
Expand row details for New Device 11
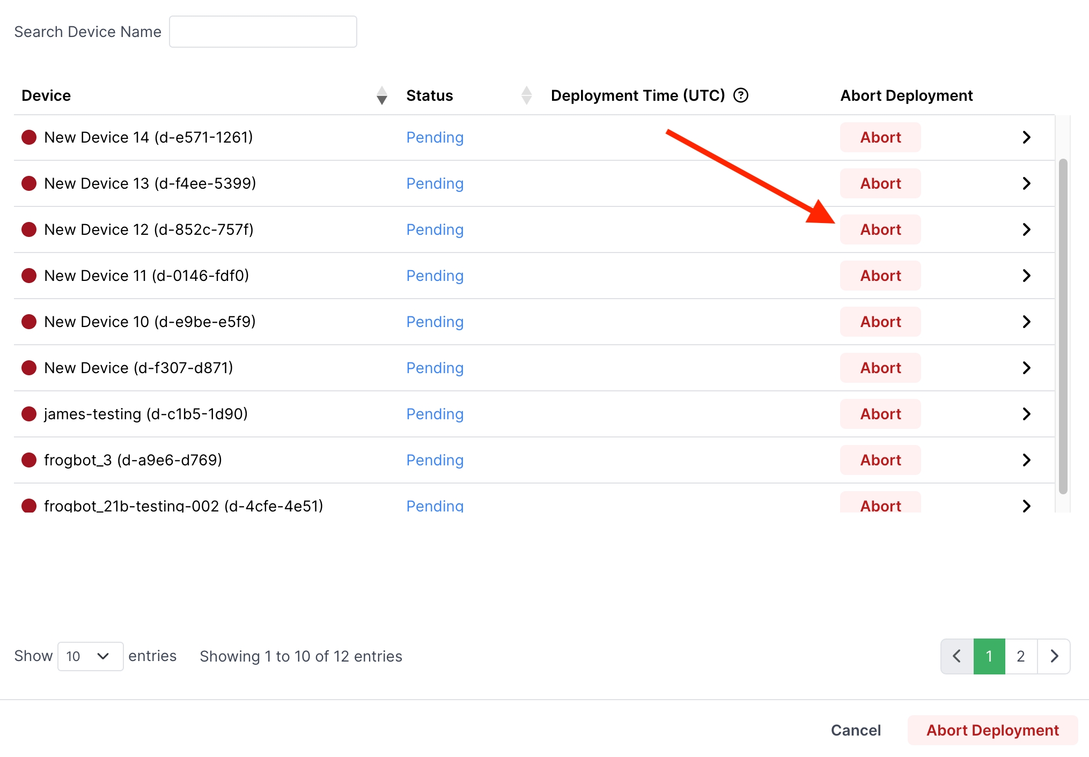tap(1026, 276)
